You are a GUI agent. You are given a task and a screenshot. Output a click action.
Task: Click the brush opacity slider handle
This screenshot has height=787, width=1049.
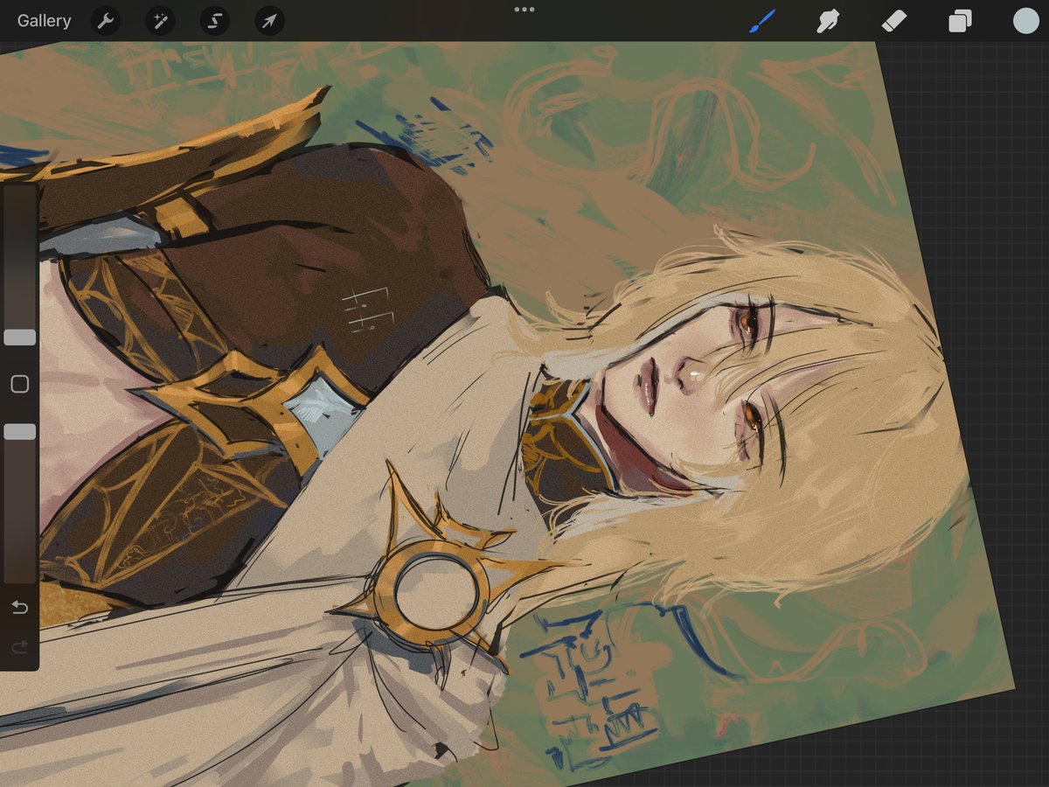tap(19, 431)
